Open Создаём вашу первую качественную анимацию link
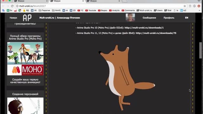203x114 pixels. 25,81
